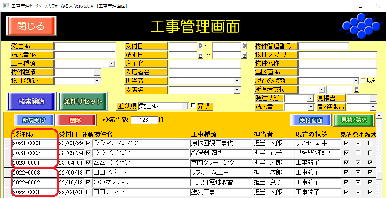Click the 条件リセット button
The width and height of the screenshot is (387, 198).
(83, 101)
